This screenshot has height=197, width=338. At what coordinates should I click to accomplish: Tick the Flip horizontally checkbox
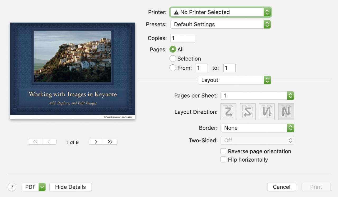223,160
